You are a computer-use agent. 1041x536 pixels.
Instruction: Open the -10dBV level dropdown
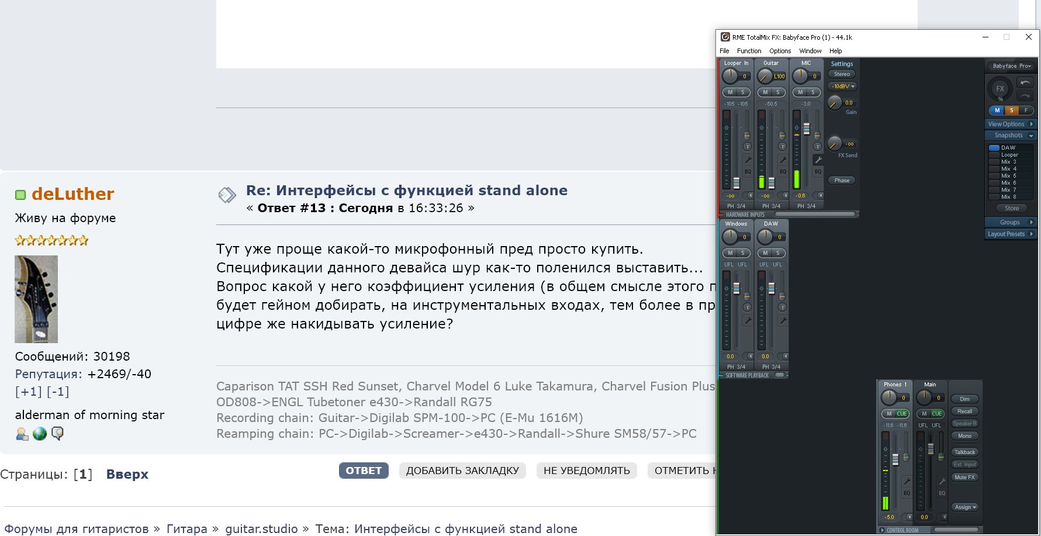coord(842,87)
